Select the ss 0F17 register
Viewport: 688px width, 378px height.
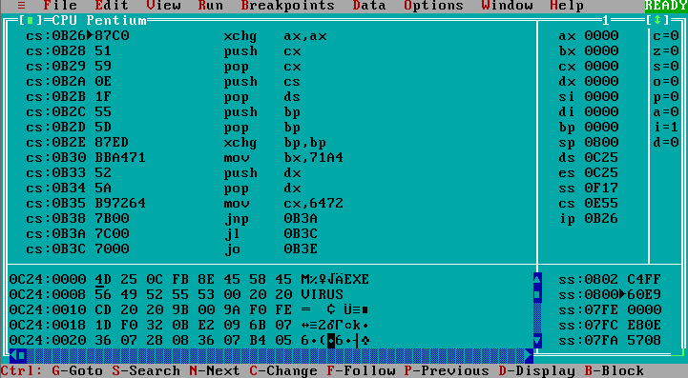click(589, 188)
